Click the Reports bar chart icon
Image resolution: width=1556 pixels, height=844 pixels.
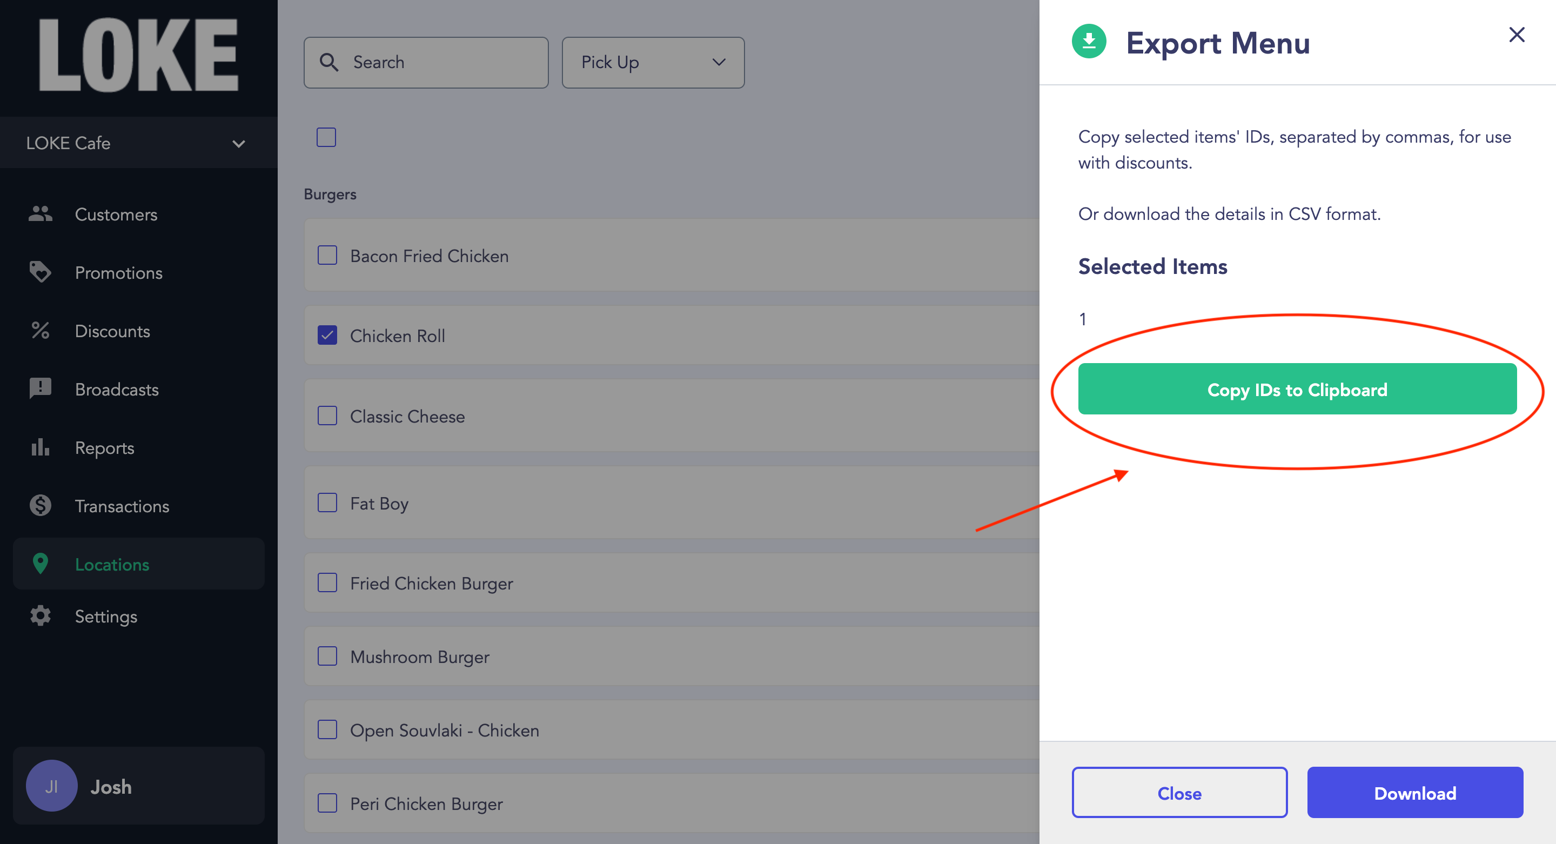click(x=40, y=447)
